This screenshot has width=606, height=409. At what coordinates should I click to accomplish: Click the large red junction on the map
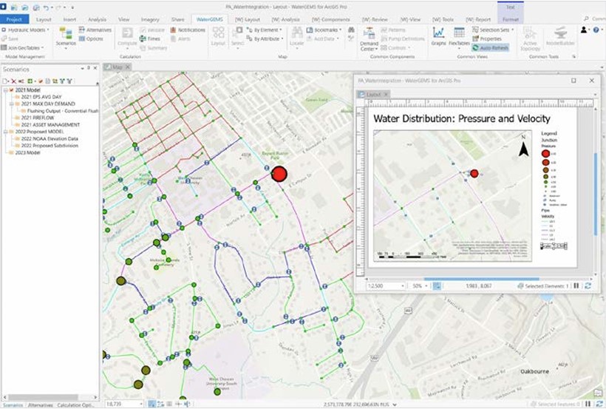pos(279,174)
